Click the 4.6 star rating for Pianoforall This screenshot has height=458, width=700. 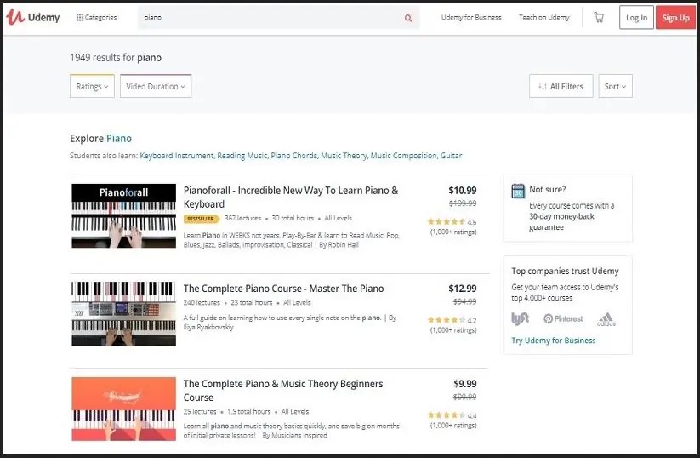tap(452, 221)
